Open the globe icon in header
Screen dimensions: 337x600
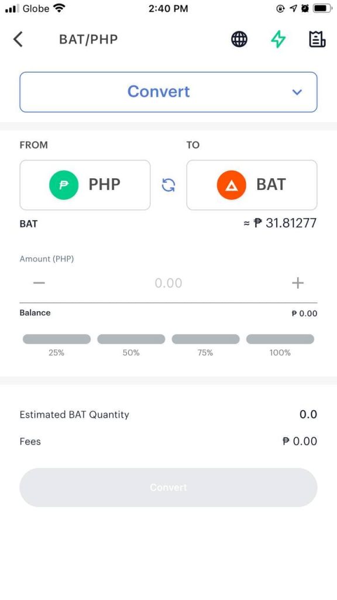point(239,39)
